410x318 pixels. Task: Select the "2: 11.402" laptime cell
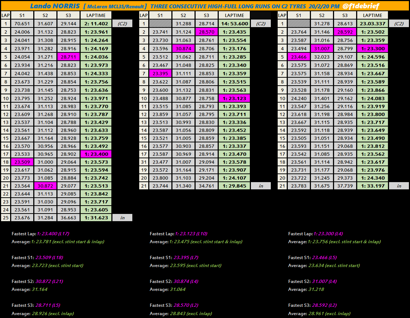pyautogui.click(x=96, y=23)
